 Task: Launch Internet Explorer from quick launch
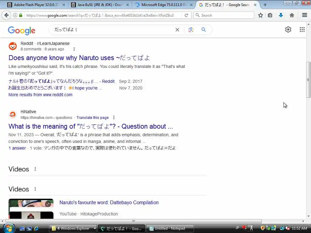[36, 228]
